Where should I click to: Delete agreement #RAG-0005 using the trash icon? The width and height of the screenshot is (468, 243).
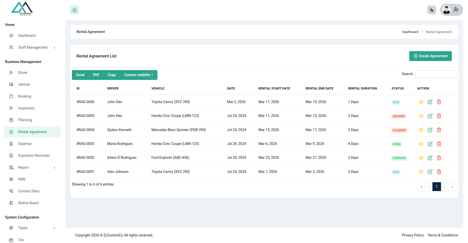pyautogui.click(x=439, y=116)
